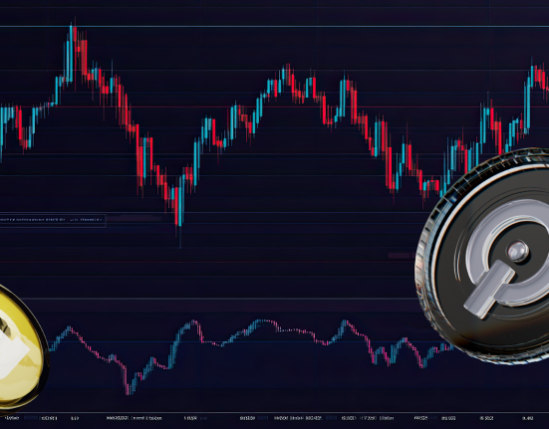Click the small pink label block left of the black coin
The height and width of the screenshot is (429, 549).
[401, 256]
